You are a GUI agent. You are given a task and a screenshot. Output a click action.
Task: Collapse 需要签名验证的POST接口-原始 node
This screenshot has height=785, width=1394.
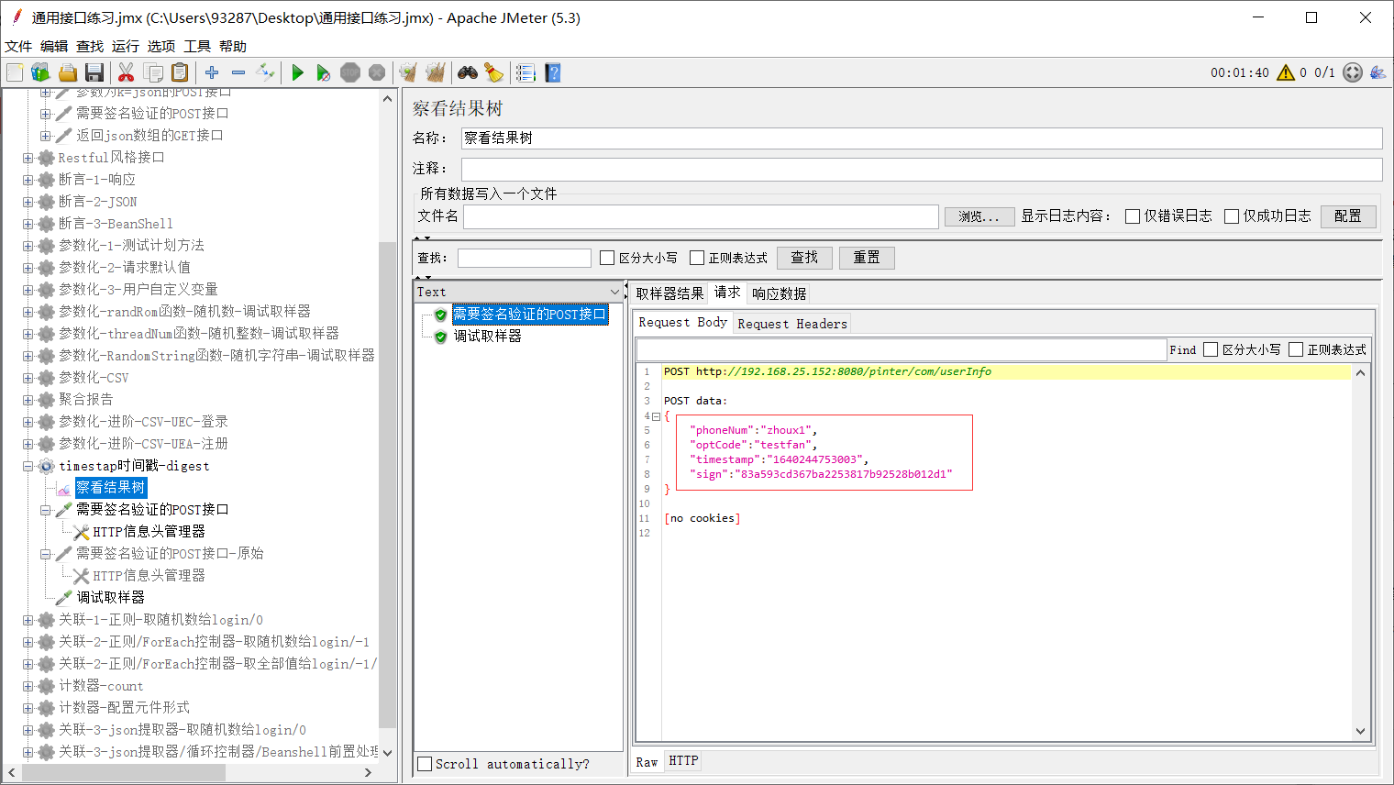point(46,554)
